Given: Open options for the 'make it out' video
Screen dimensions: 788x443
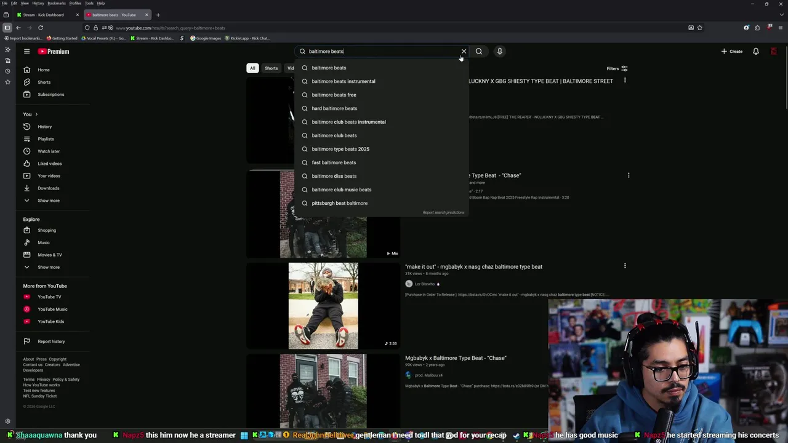Looking at the screenshot, I should 625,266.
